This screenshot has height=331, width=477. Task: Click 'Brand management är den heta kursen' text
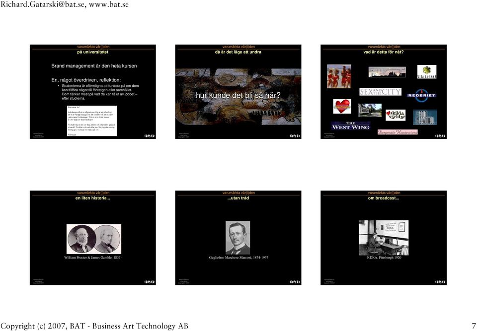coord(94,66)
